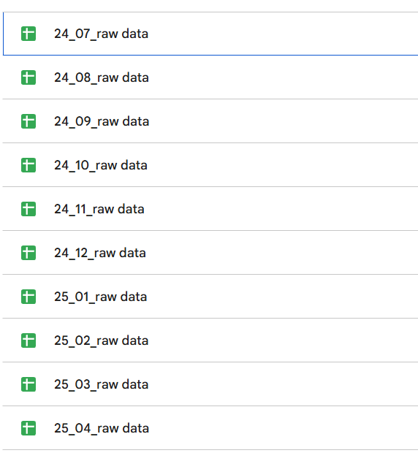Select the 25_02_raw data file name
Image resolution: width=418 pixels, height=453 pixels.
(x=101, y=341)
